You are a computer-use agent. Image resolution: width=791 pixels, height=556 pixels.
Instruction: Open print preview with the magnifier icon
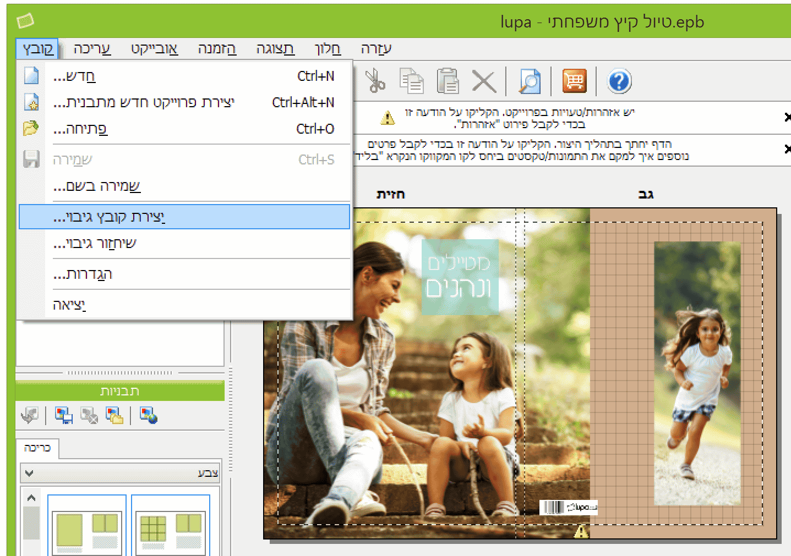click(529, 81)
